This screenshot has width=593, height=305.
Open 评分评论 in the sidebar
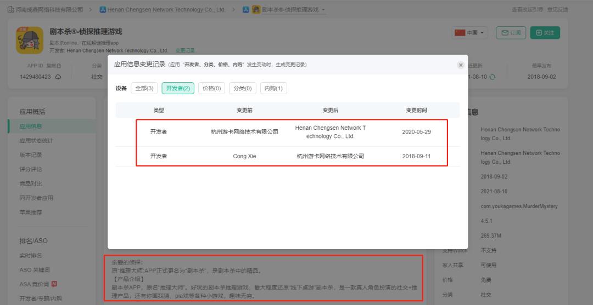click(31, 169)
